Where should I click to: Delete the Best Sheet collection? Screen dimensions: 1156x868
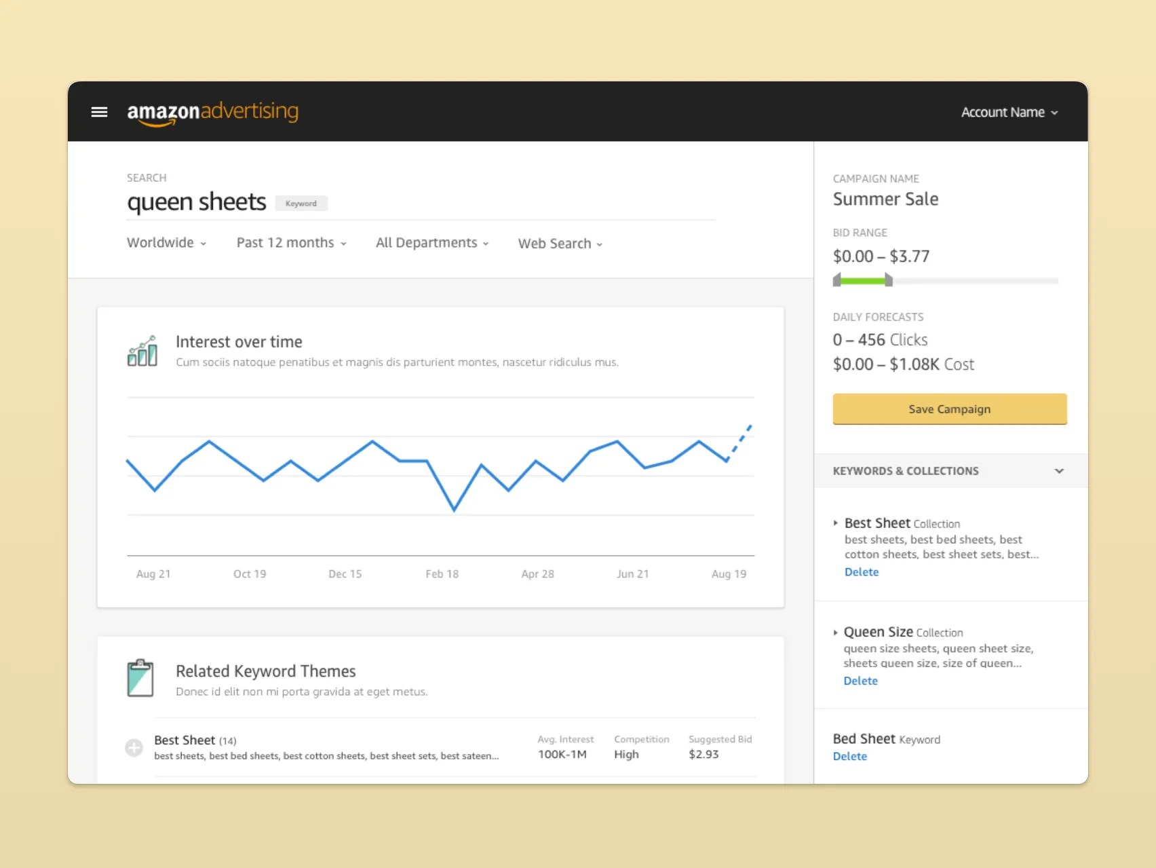click(862, 572)
